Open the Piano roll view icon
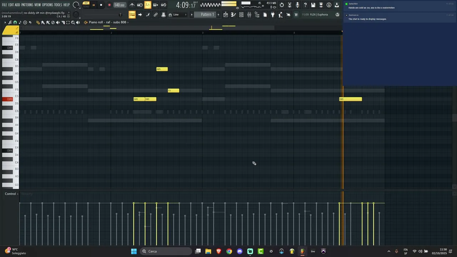Image resolution: width=457 pixels, height=257 pixels. click(x=233, y=15)
